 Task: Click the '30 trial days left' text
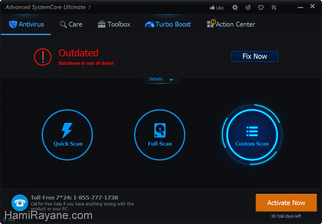[286, 216]
